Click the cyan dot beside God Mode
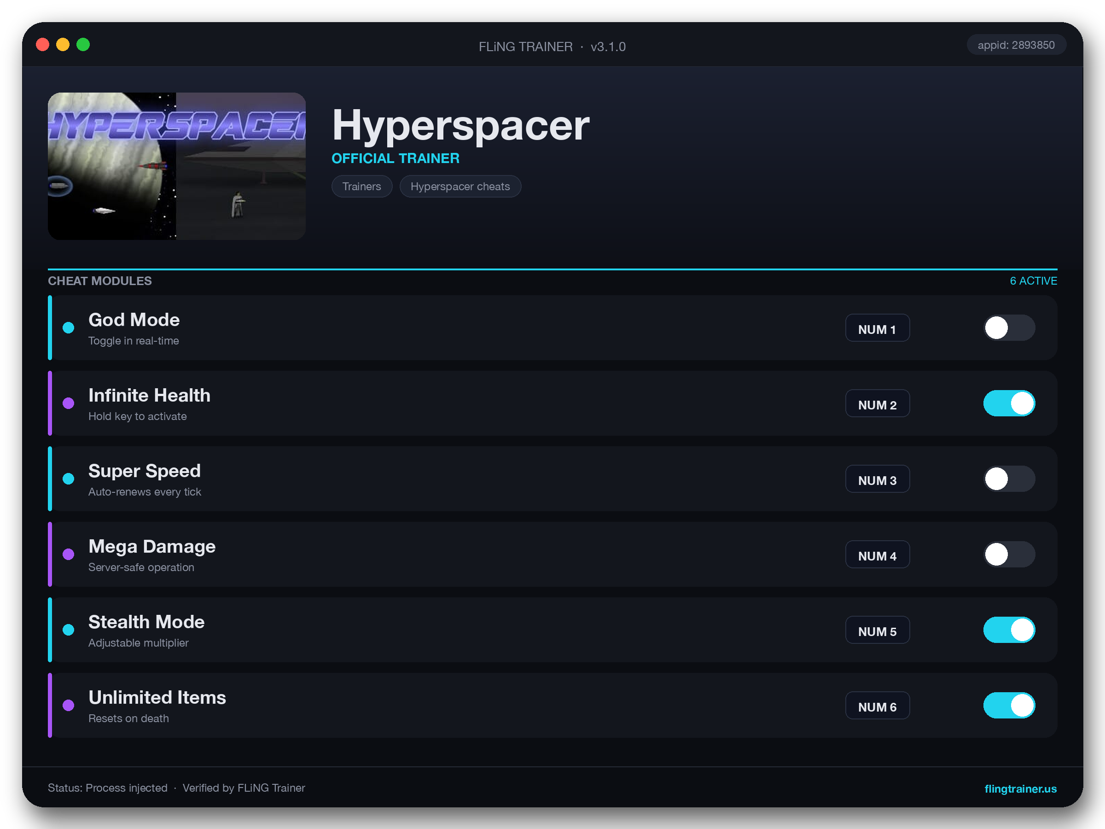 (69, 328)
